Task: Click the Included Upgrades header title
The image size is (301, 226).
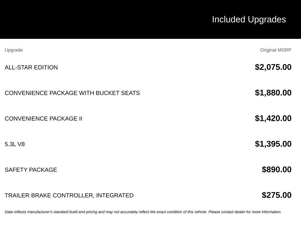Action: (249, 20)
